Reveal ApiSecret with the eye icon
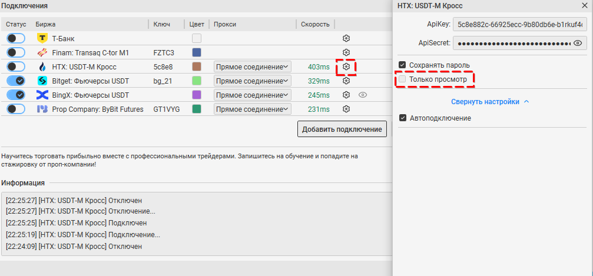Image resolution: width=593 pixels, height=276 pixels. click(578, 43)
